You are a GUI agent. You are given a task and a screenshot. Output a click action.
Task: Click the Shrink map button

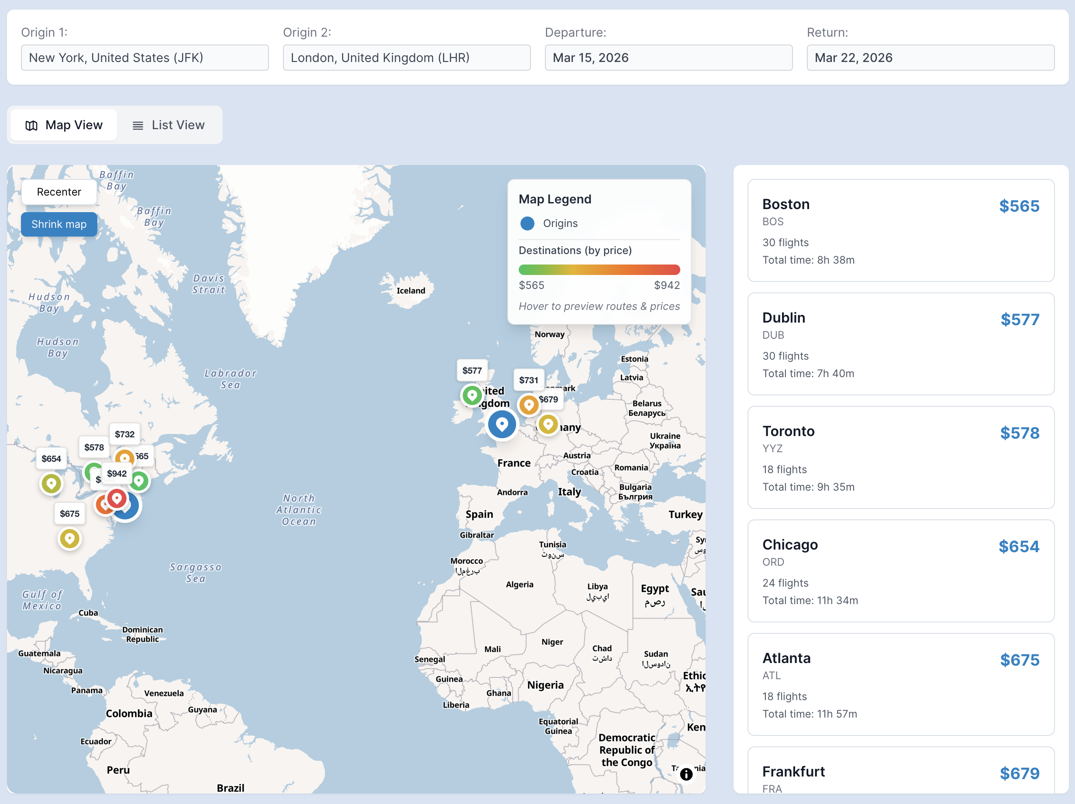point(59,224)
